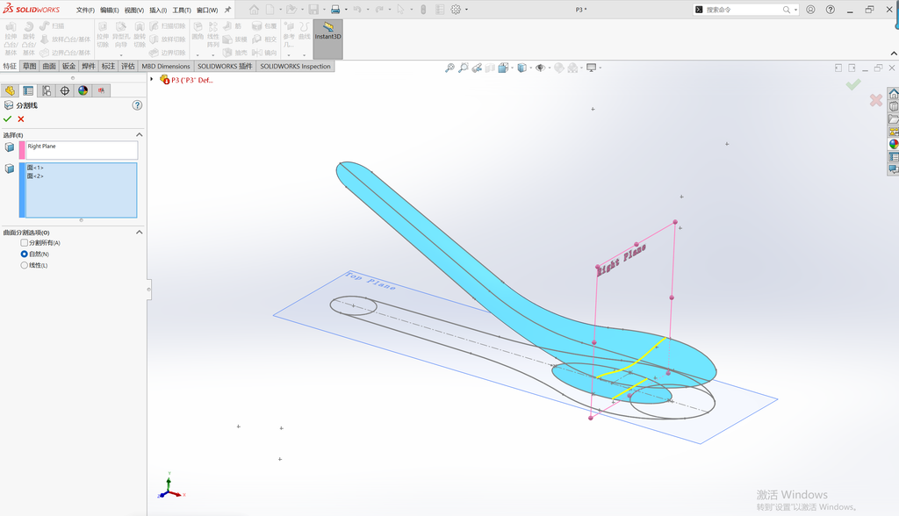Click the View Settings monitor icon
Image resolution: width=899 pixels, height=516 pixels.
point(591,68)
